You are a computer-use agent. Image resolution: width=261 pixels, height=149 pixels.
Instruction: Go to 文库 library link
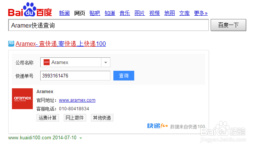(x=185, y=13)
